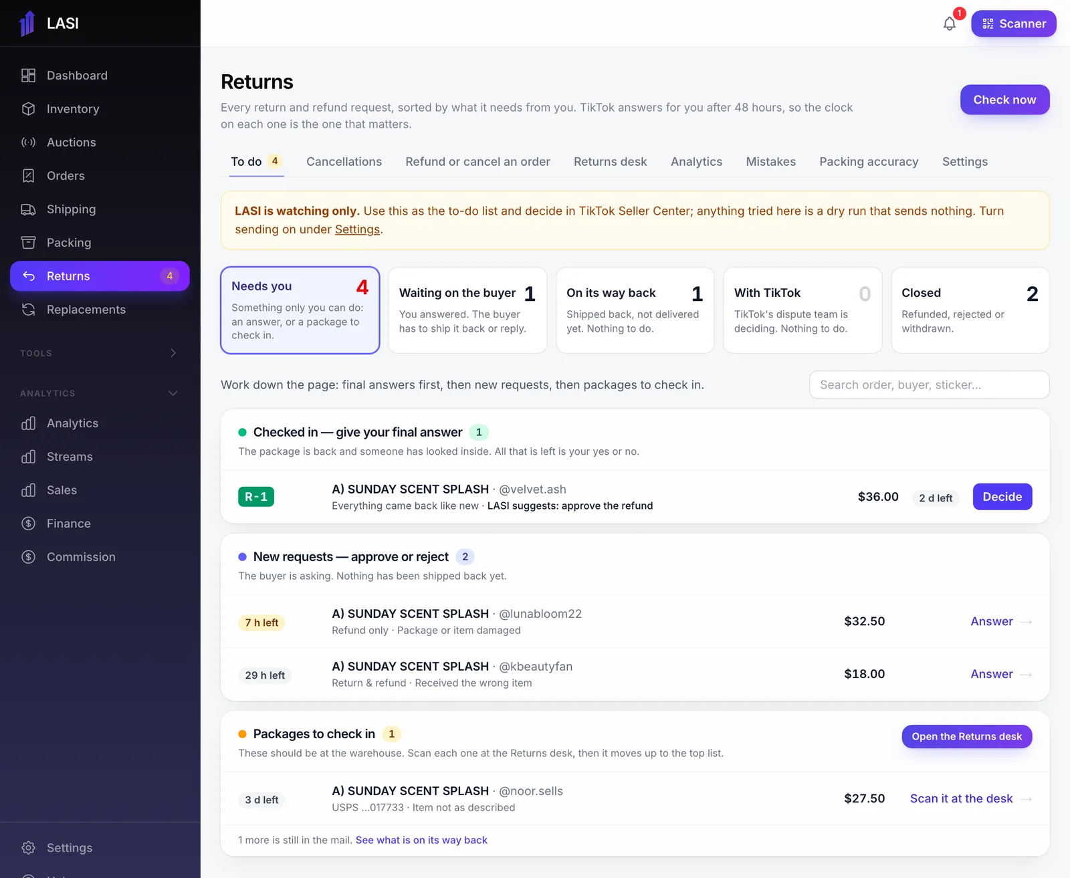Click Open the Returns desk button
The width and height of the screenshot is (1070, 878).
click(966, 736)
